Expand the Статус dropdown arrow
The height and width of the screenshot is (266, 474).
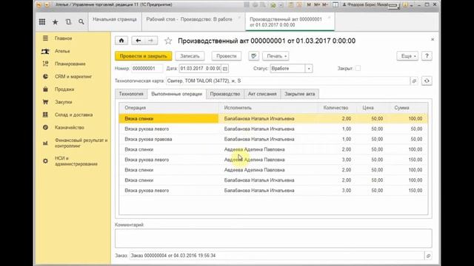(x=309, y=69)
